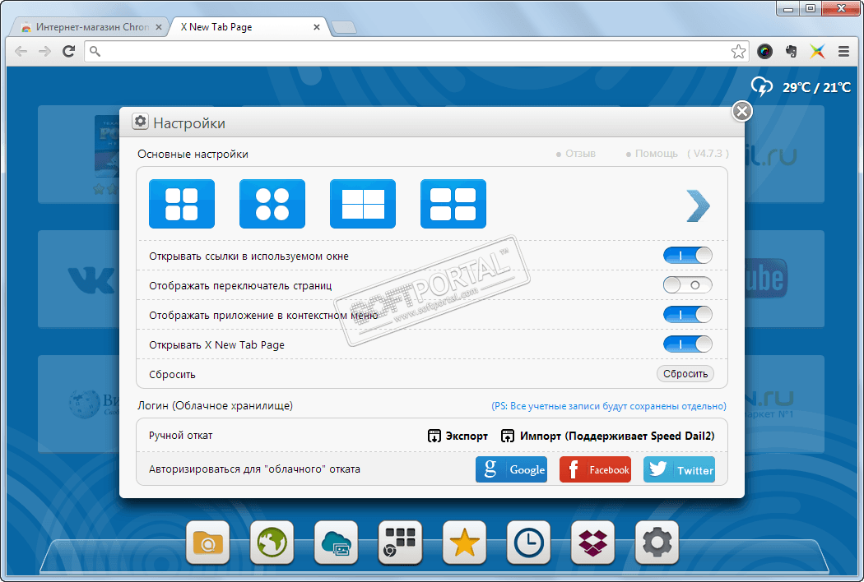Click Экспорт to export settings

tap(458, 436)
